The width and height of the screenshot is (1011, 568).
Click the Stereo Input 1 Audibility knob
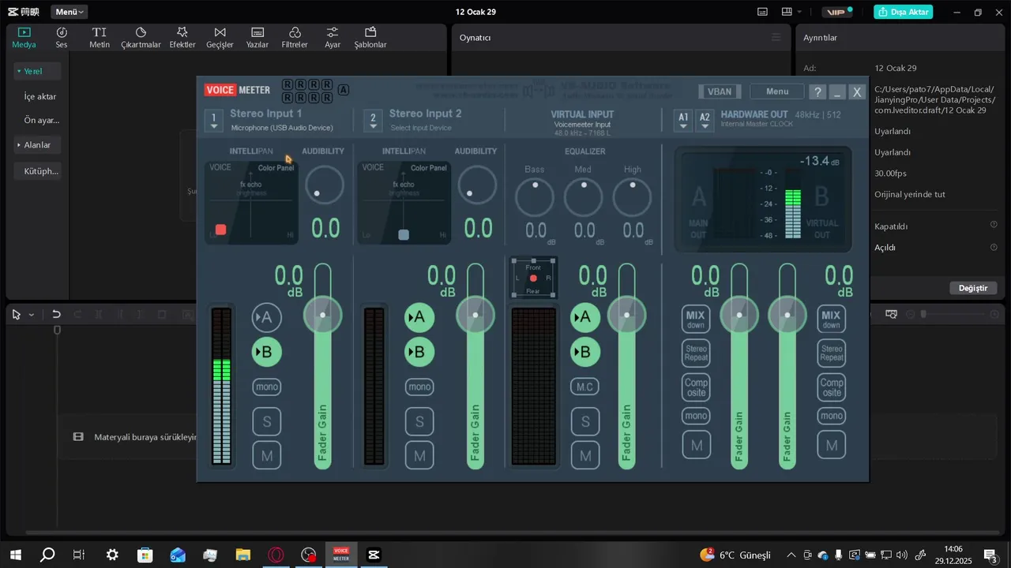tap(325, 185)
